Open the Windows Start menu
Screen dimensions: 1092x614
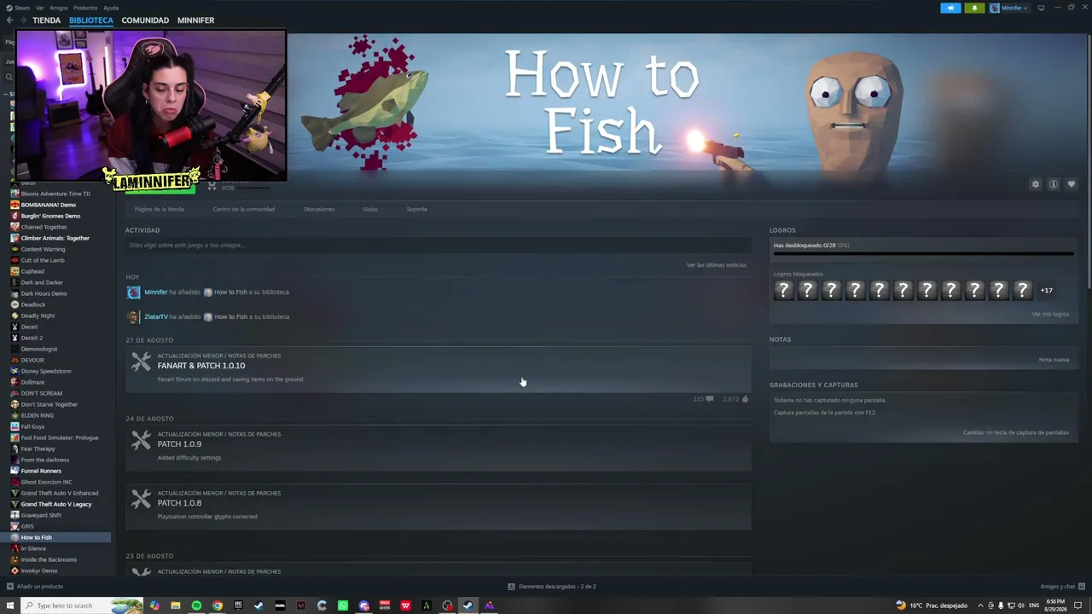click(x=10, y=605)
